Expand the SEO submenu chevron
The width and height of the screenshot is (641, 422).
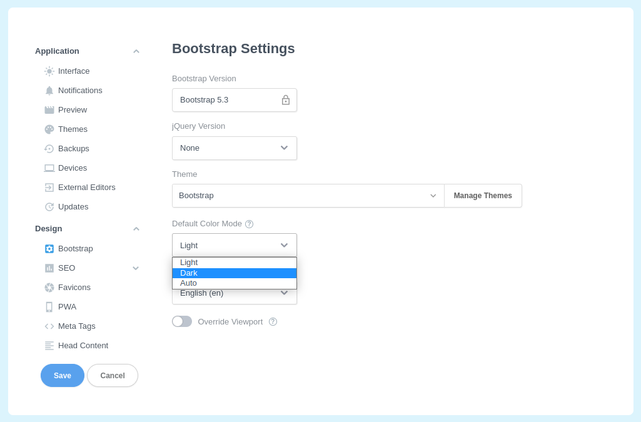click(136, 268)
